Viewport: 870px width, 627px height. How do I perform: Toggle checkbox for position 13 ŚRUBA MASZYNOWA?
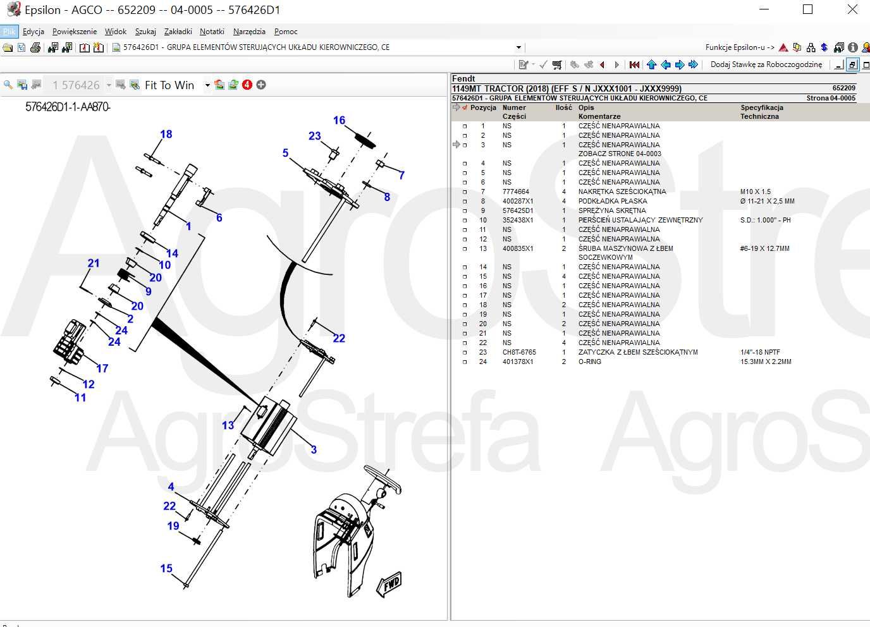tap(465, 249)
